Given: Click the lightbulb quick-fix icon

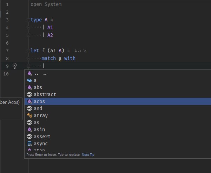Looking at the screenshot, I should pos(15,66).
